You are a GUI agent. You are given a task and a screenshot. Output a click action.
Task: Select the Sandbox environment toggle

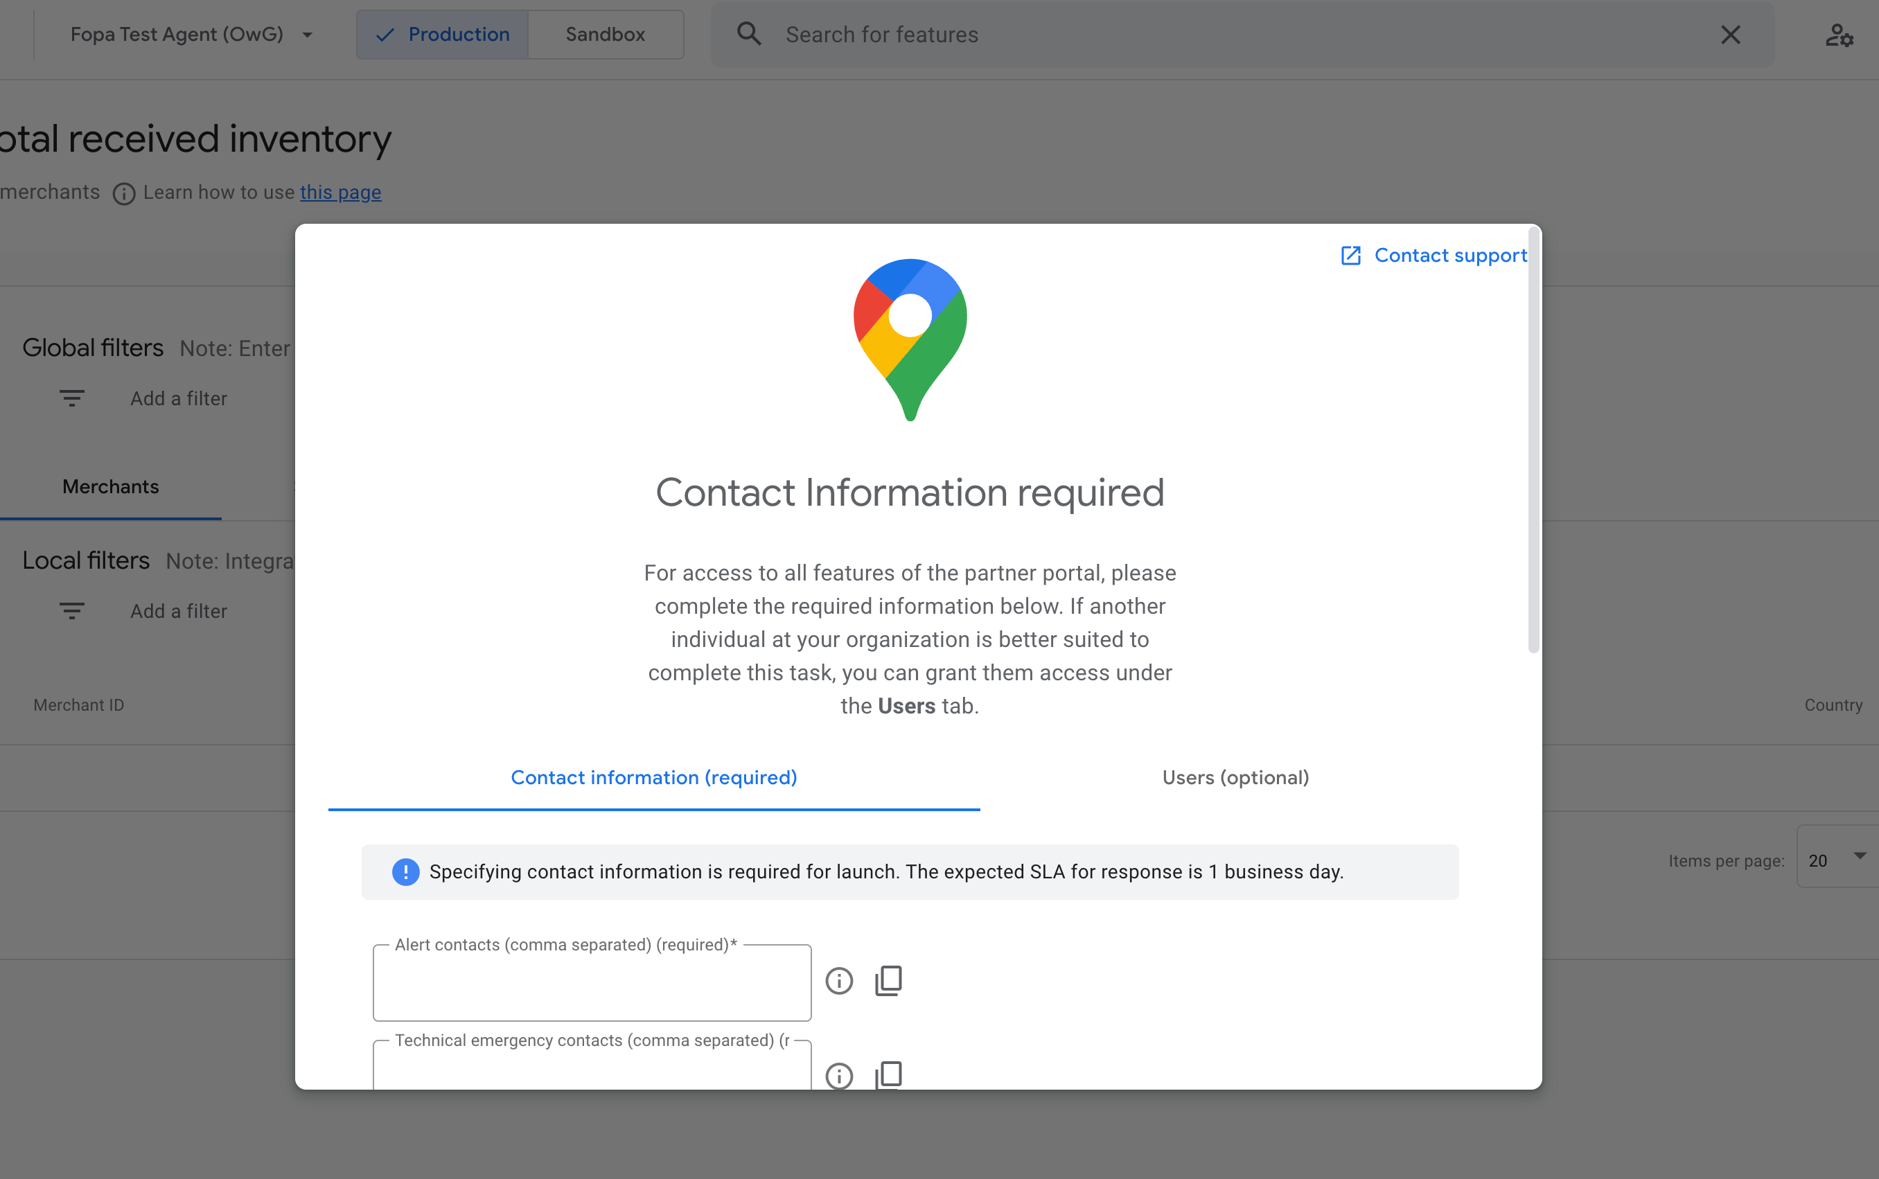pos(606,34)
